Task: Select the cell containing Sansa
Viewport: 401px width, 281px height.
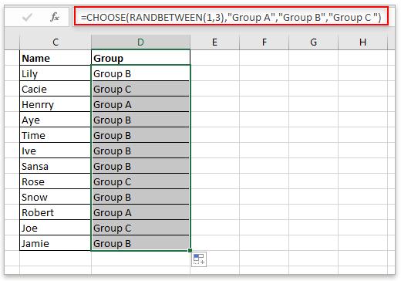Action: pos(56,166)
